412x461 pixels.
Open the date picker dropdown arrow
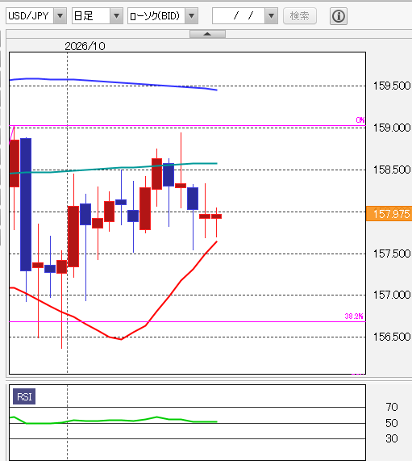(272, 16)
